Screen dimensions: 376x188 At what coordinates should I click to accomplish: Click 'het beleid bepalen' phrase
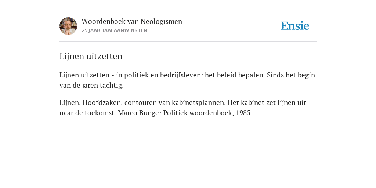coord(235,75)
